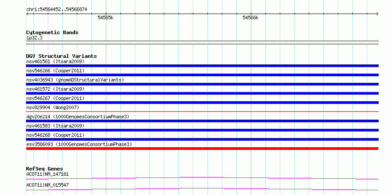Image resolution: width=391 pixels, height=195 pixels.
Task: Click the nsv546268 (Cooper2011) label
Action: (55, 135)
